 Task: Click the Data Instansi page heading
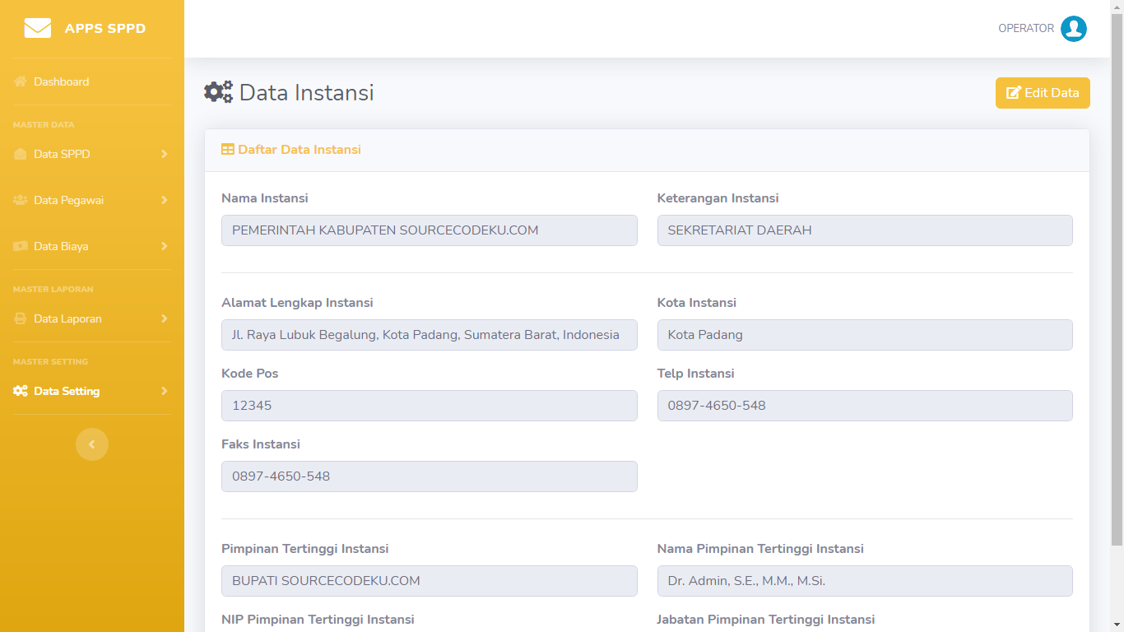(x=307, y=92)
